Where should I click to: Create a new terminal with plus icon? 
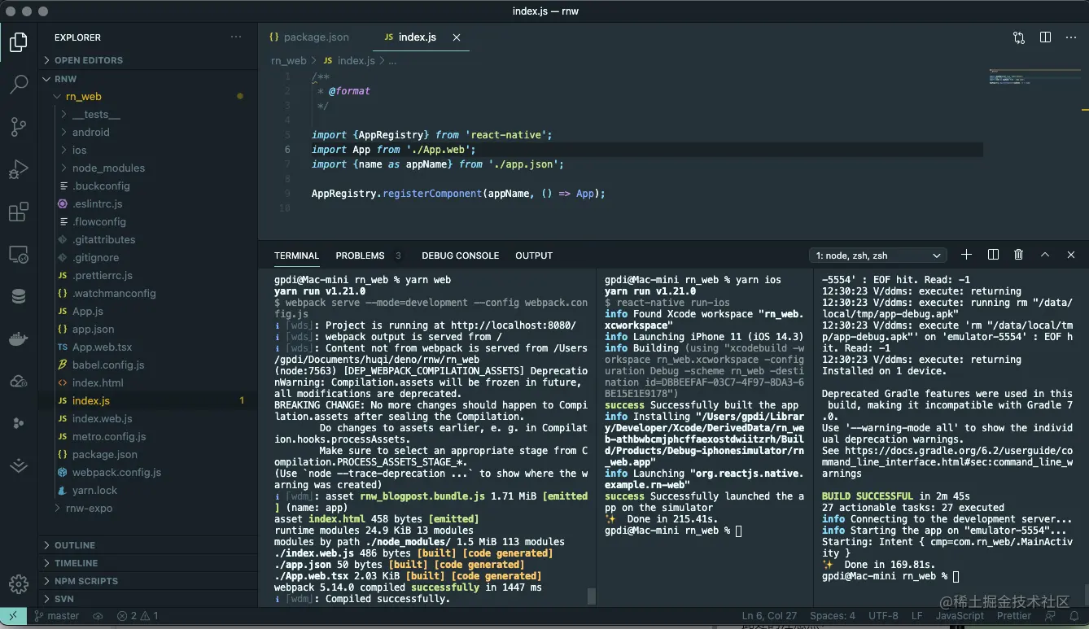[x=966, y=255]
